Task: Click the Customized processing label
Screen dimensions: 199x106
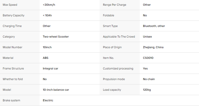Action: pyautogui.click(x=118, y=68)
